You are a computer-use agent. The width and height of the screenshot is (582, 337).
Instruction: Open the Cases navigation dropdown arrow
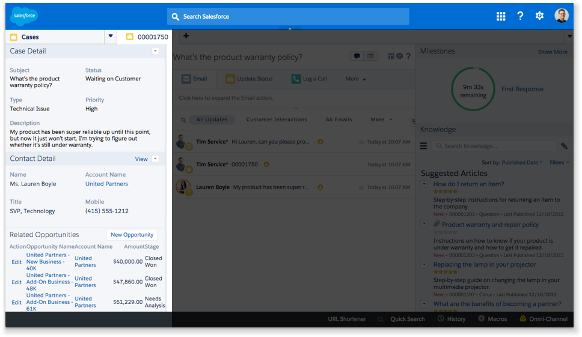coord(111,36)
